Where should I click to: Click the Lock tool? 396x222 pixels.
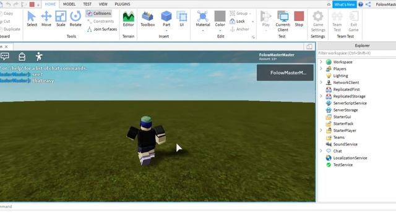coord(238,21)
